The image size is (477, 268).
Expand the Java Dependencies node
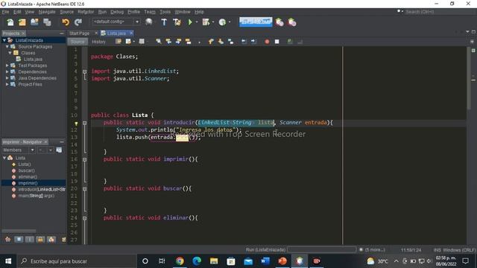click(7, 78)
